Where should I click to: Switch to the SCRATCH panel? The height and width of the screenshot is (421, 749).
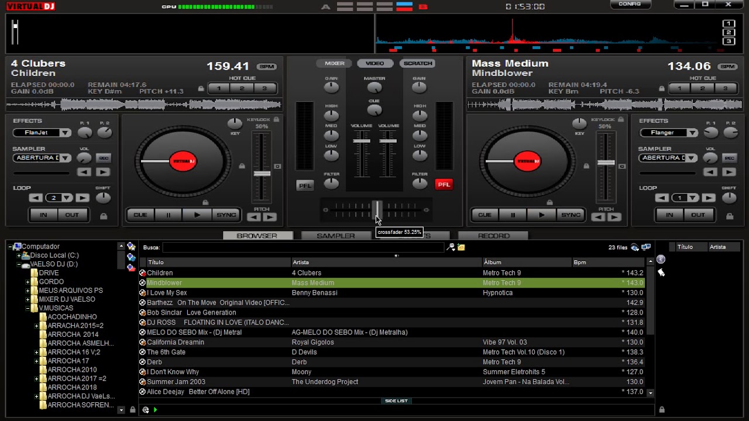click(418, 63)
